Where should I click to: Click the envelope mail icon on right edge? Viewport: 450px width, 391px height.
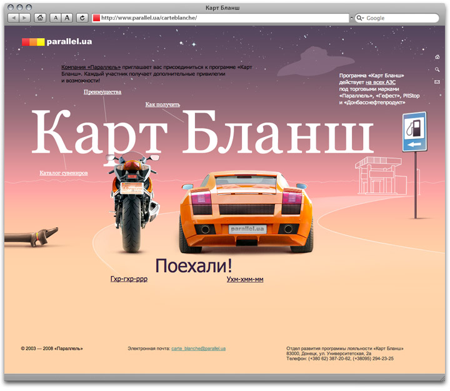(437, 82)
